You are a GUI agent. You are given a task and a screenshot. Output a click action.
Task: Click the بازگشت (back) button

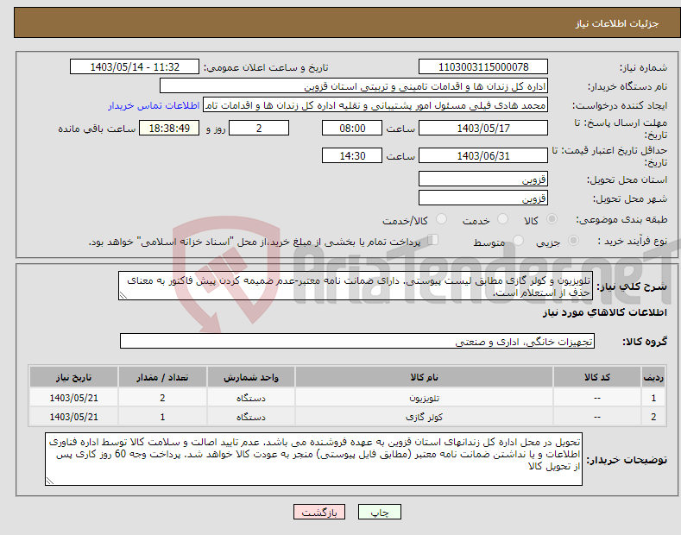click(x=319, y=512)
